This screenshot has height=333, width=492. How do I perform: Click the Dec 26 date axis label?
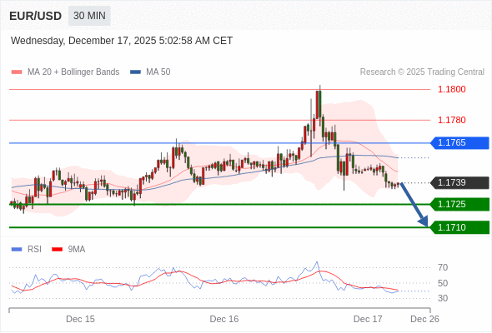424,319
